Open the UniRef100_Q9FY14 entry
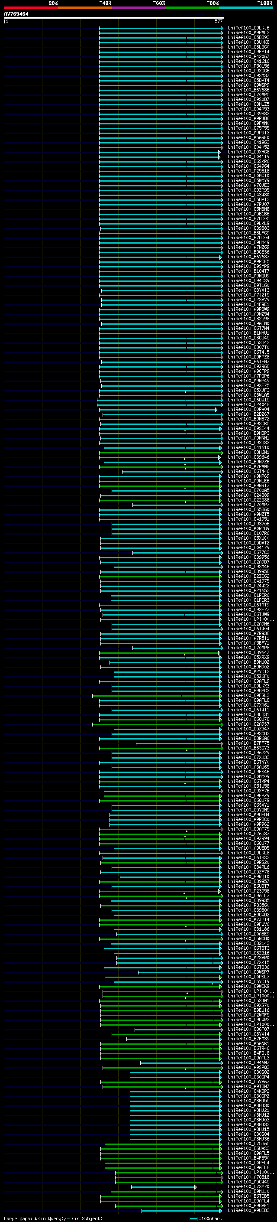Viewport: 277px width, 1222px height. [x=248, y=52]
